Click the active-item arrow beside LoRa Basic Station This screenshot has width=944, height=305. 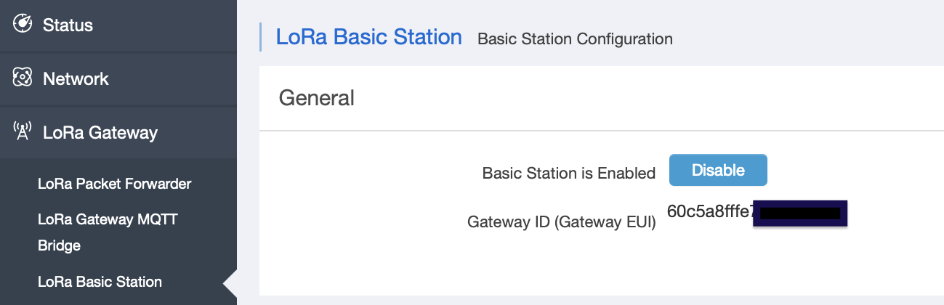(x=230, y=282)
